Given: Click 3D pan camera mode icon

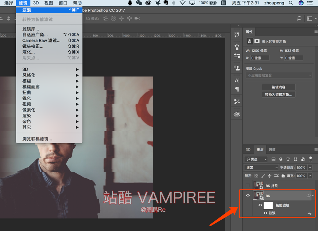Looking at the screenshot, I should tap(121, 18).
